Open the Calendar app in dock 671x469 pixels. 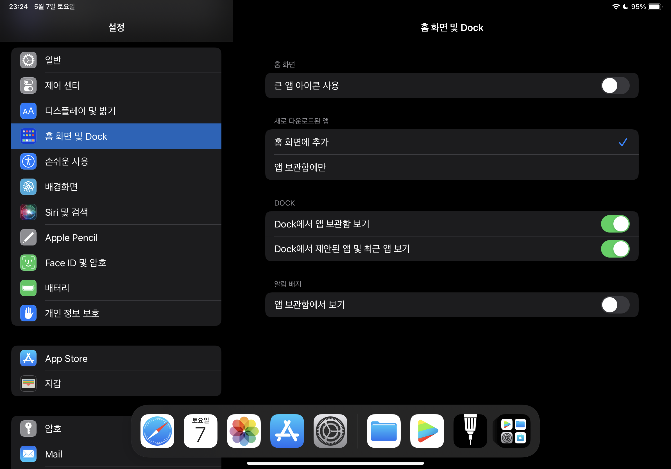coord(200,431)
